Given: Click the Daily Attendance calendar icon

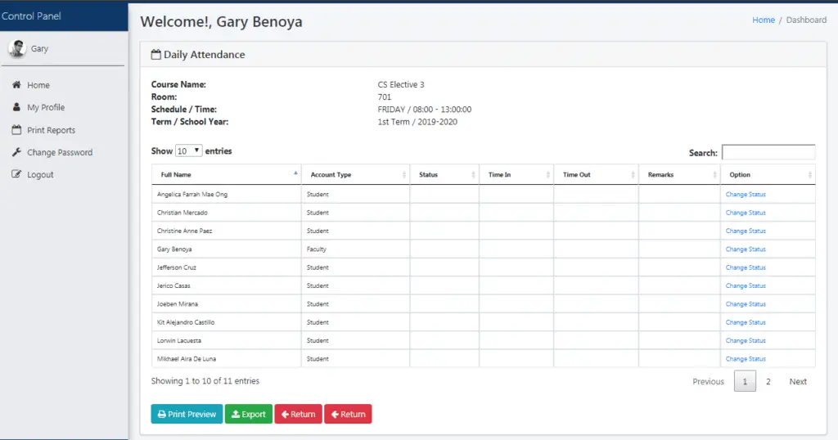Looking at the screenshot, I should (x=155, y=55).
